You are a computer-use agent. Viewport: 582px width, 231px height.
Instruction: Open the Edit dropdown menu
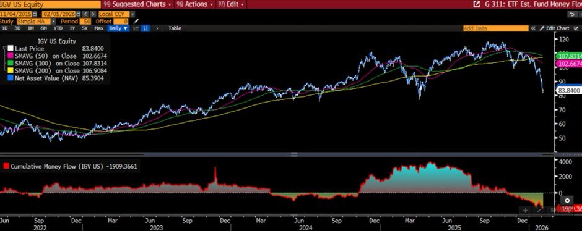(x=232, y=4)
